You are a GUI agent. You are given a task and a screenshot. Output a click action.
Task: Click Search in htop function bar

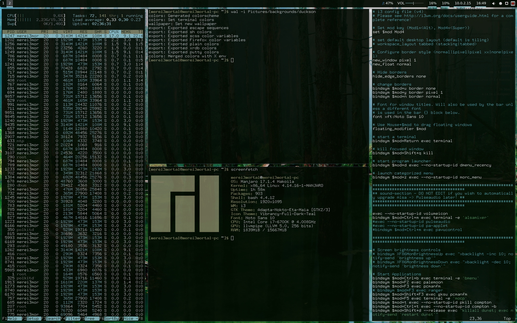point(53,319)
